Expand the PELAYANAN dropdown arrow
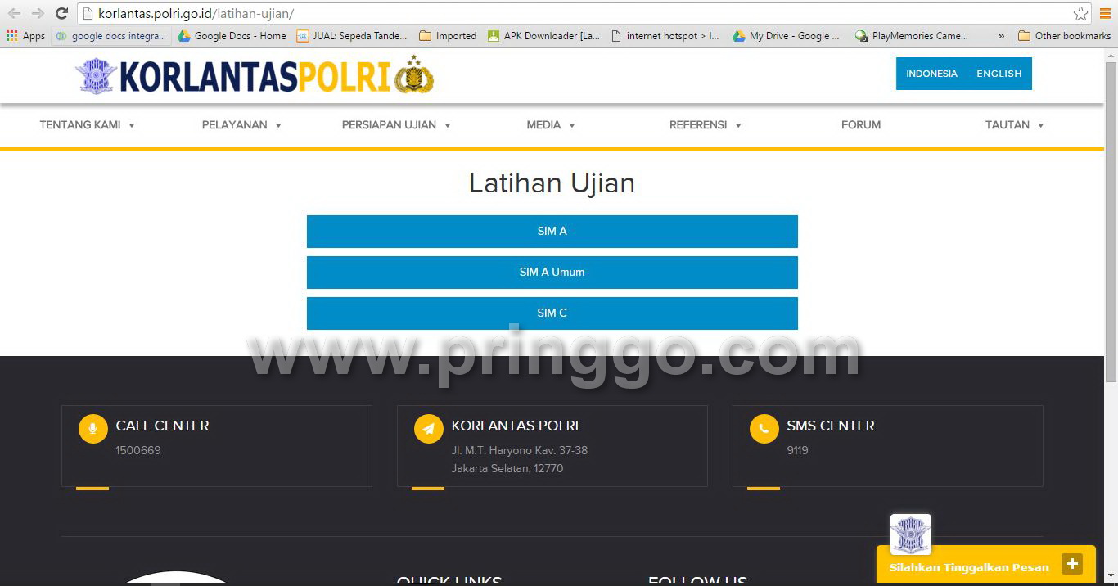The width and height of the screenshot is (1118, 586). (278, 125)
